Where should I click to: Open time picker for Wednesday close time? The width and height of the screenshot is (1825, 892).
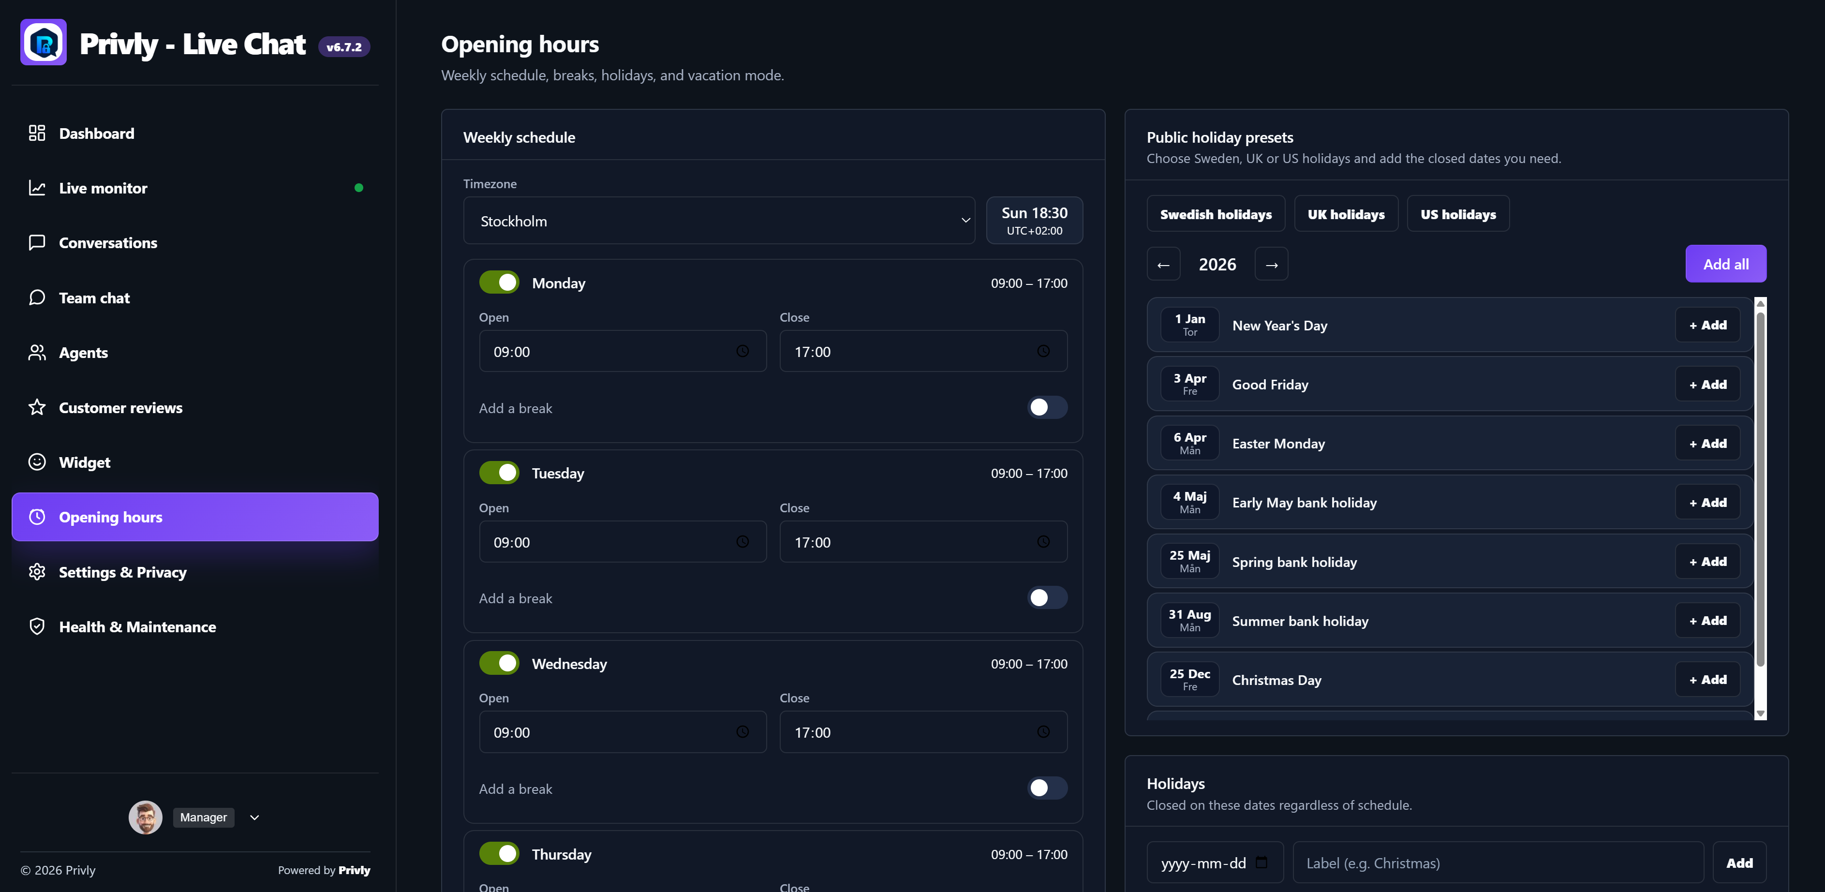tap(1043, 732)
